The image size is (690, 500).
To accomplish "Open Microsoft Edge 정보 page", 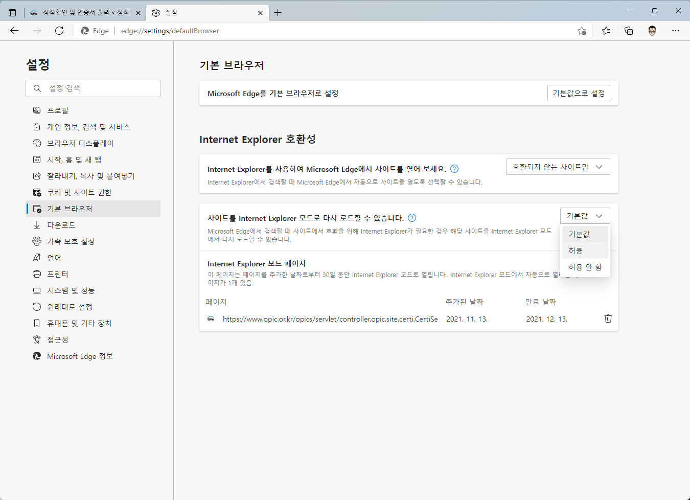I will [x=93, y=356].
